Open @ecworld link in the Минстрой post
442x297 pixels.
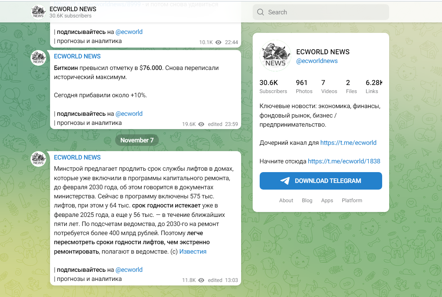click(129, 270)
